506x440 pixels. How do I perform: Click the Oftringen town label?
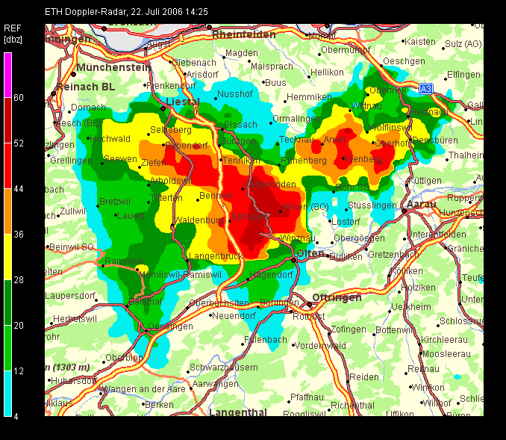tap(337, 297)
